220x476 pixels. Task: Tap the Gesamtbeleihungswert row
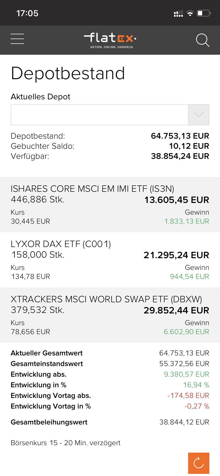coord(110,422)
